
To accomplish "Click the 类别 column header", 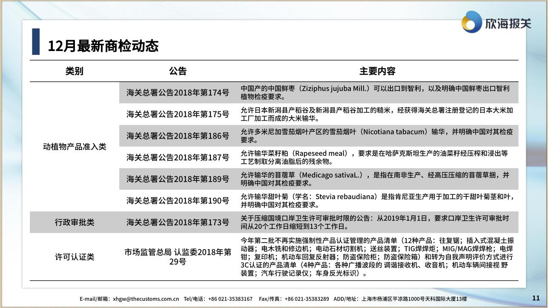I will tap(74, 71).
